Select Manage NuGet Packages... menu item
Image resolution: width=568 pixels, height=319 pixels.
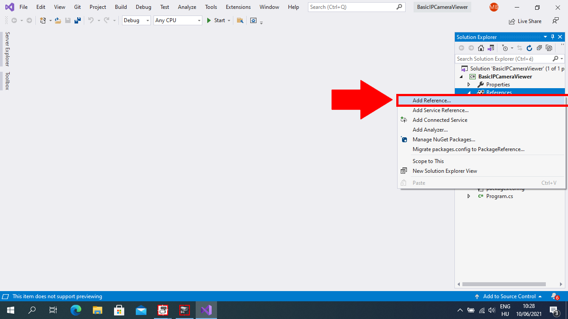pyautogui.click(x=481, y=140)
